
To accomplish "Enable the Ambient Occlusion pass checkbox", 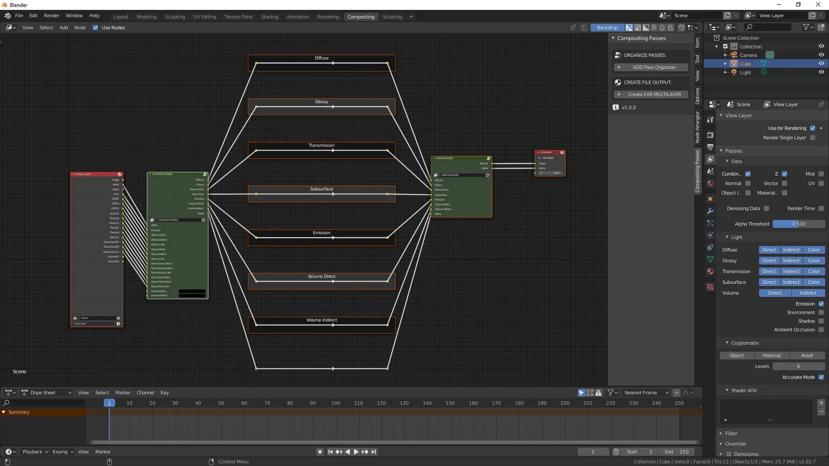I will 821,330.
